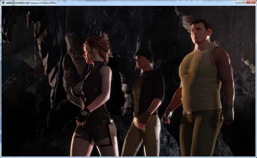Click the Treasure of Nadia window title
The width and height of the screenshot is (257, 158).
click(31, 3)
